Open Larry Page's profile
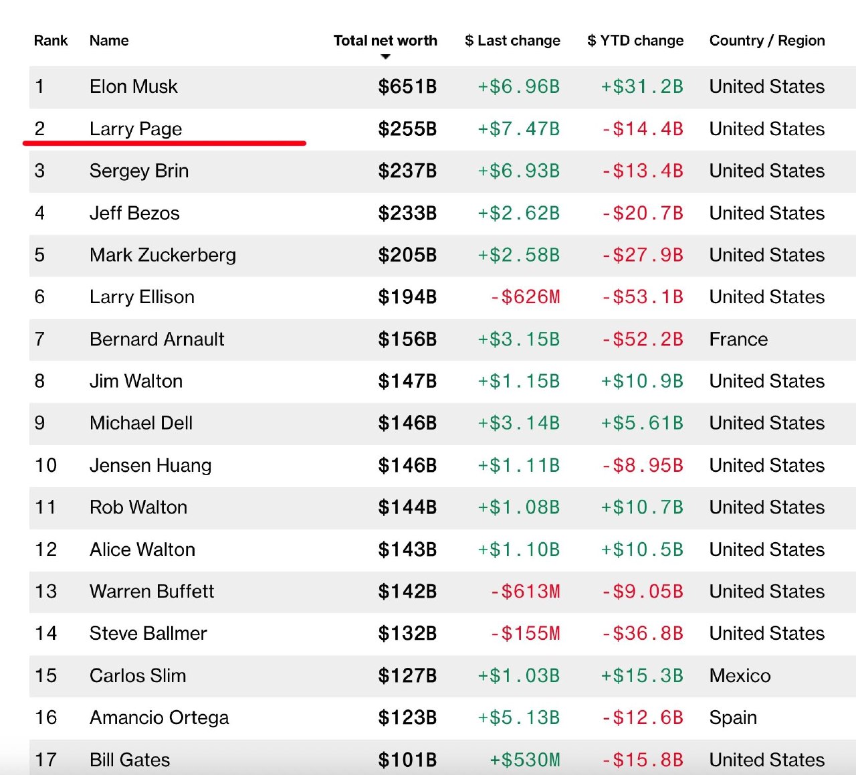The width and height of the screenshot is (856, 775). (136, 128)
